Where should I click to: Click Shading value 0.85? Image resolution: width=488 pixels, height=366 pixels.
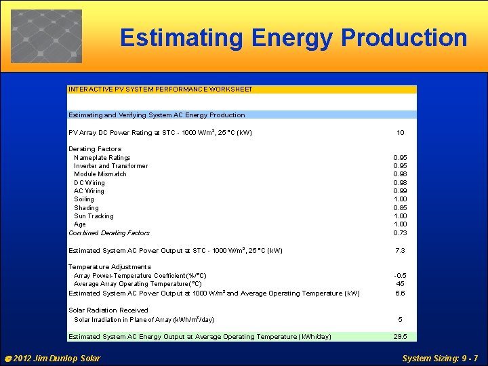(x=400, y=208)
